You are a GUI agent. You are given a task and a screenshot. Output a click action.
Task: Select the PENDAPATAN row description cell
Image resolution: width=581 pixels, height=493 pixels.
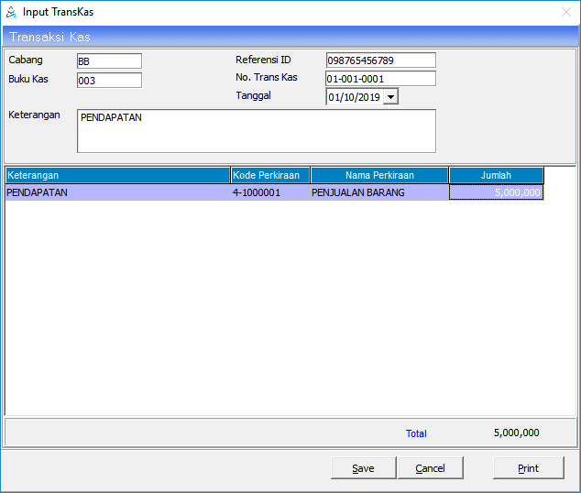(117, 192)
